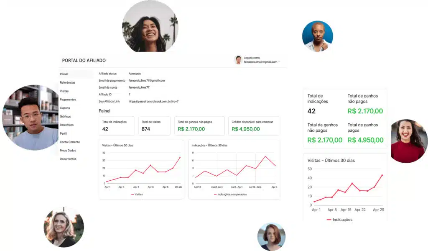Click the smiling woman photo at top center
This screenshot has height=251, width=428.
(150, 26)
